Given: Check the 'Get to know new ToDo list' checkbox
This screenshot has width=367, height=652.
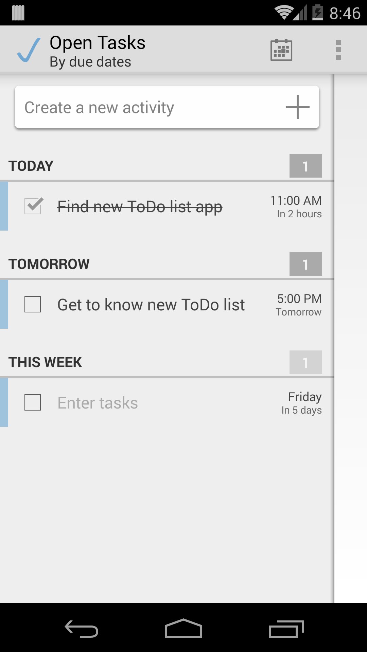Looking at the screenshot, I should 33,304.
